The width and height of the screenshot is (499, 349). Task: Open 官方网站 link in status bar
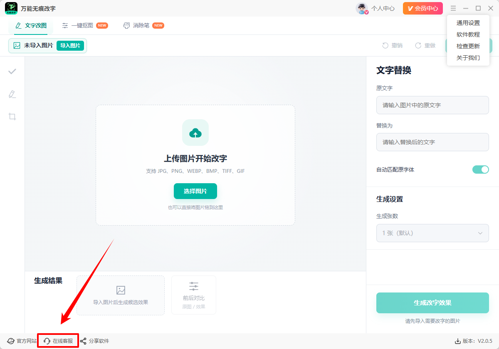click(22, 341)
